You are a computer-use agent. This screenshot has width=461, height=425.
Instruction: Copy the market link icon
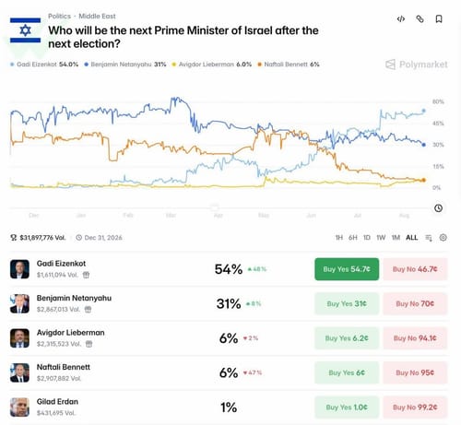pyautogui.click(x=420, y=19)
